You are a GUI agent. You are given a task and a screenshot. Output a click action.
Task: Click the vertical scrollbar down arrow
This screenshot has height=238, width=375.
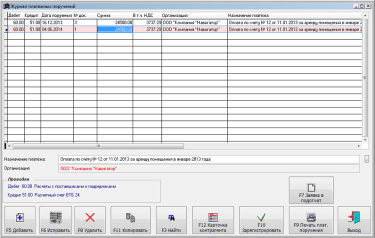pyautogui.click(x=365, y=140)
